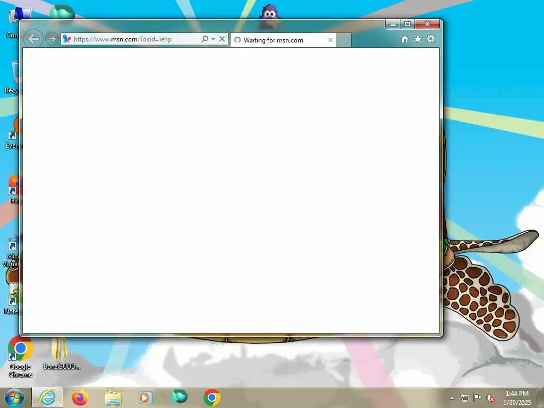
Task: Maximize the Internet Explorer window
Action: click(407, 24)
